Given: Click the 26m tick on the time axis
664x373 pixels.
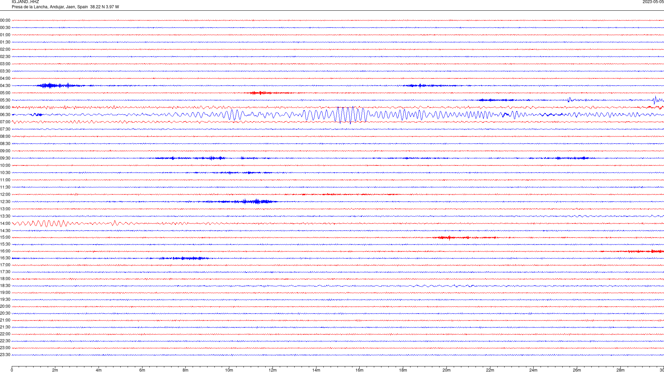Looking at the screenshot, I should tap(577, 370).
